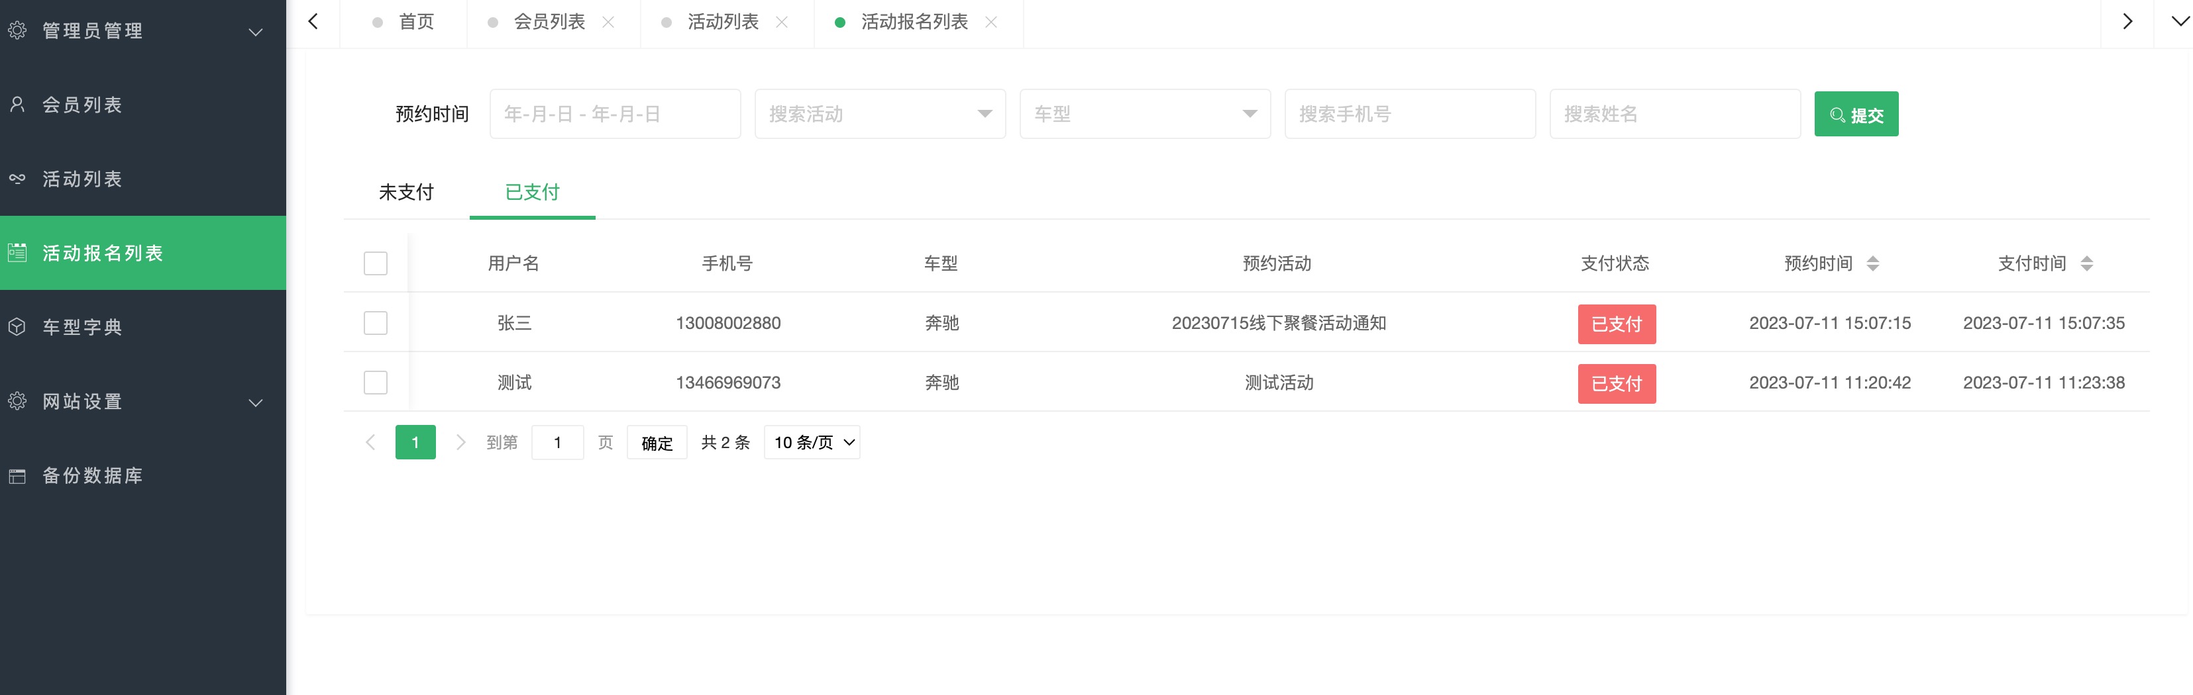Viewport: 2193px width, 695px height.
Task: Open the 10 条/页 page size dropdown
Action: click(x=812, y=442)
